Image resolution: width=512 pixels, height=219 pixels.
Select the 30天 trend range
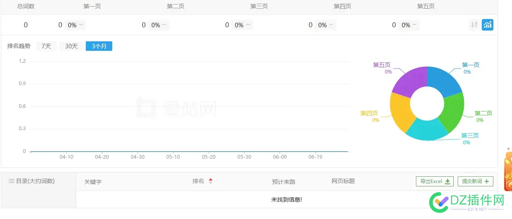coord(71,46)
